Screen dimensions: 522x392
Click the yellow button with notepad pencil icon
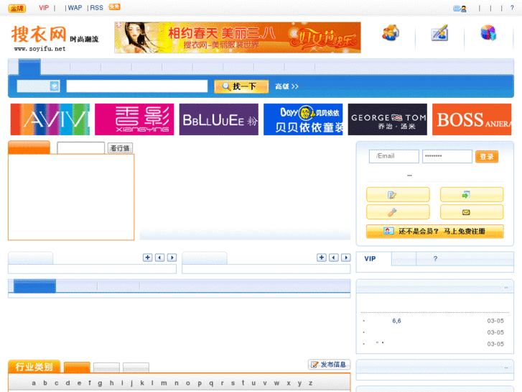pos(398,194)
